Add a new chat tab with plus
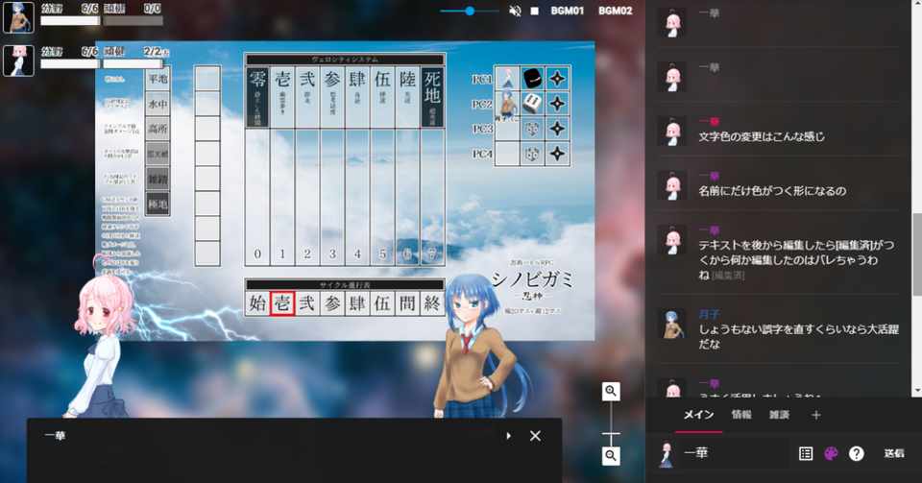The height and width of the screenshot is (483, 922). click(815, 416)
